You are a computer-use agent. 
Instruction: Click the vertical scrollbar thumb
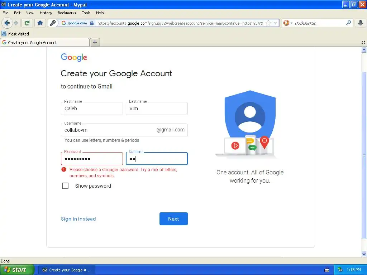point(364,155)
